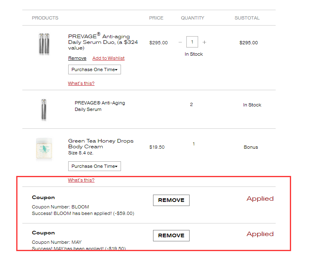Open What's this? link under PREVAGE Duo

[x=81, y=83]
